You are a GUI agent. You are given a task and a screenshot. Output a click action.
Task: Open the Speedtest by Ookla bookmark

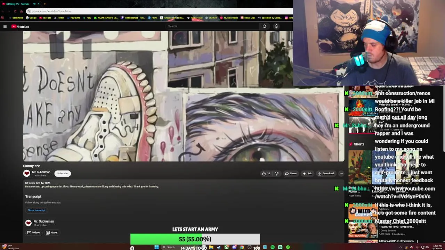[270, 18]
